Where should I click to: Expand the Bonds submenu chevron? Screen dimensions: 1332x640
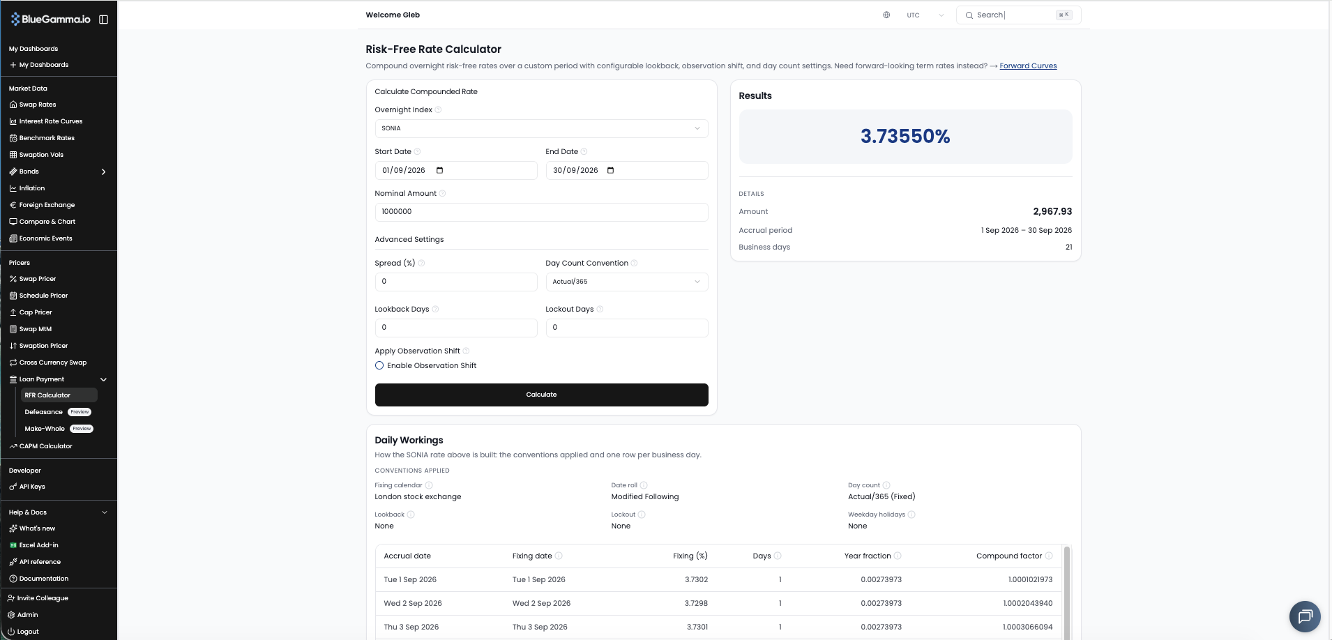104,172
